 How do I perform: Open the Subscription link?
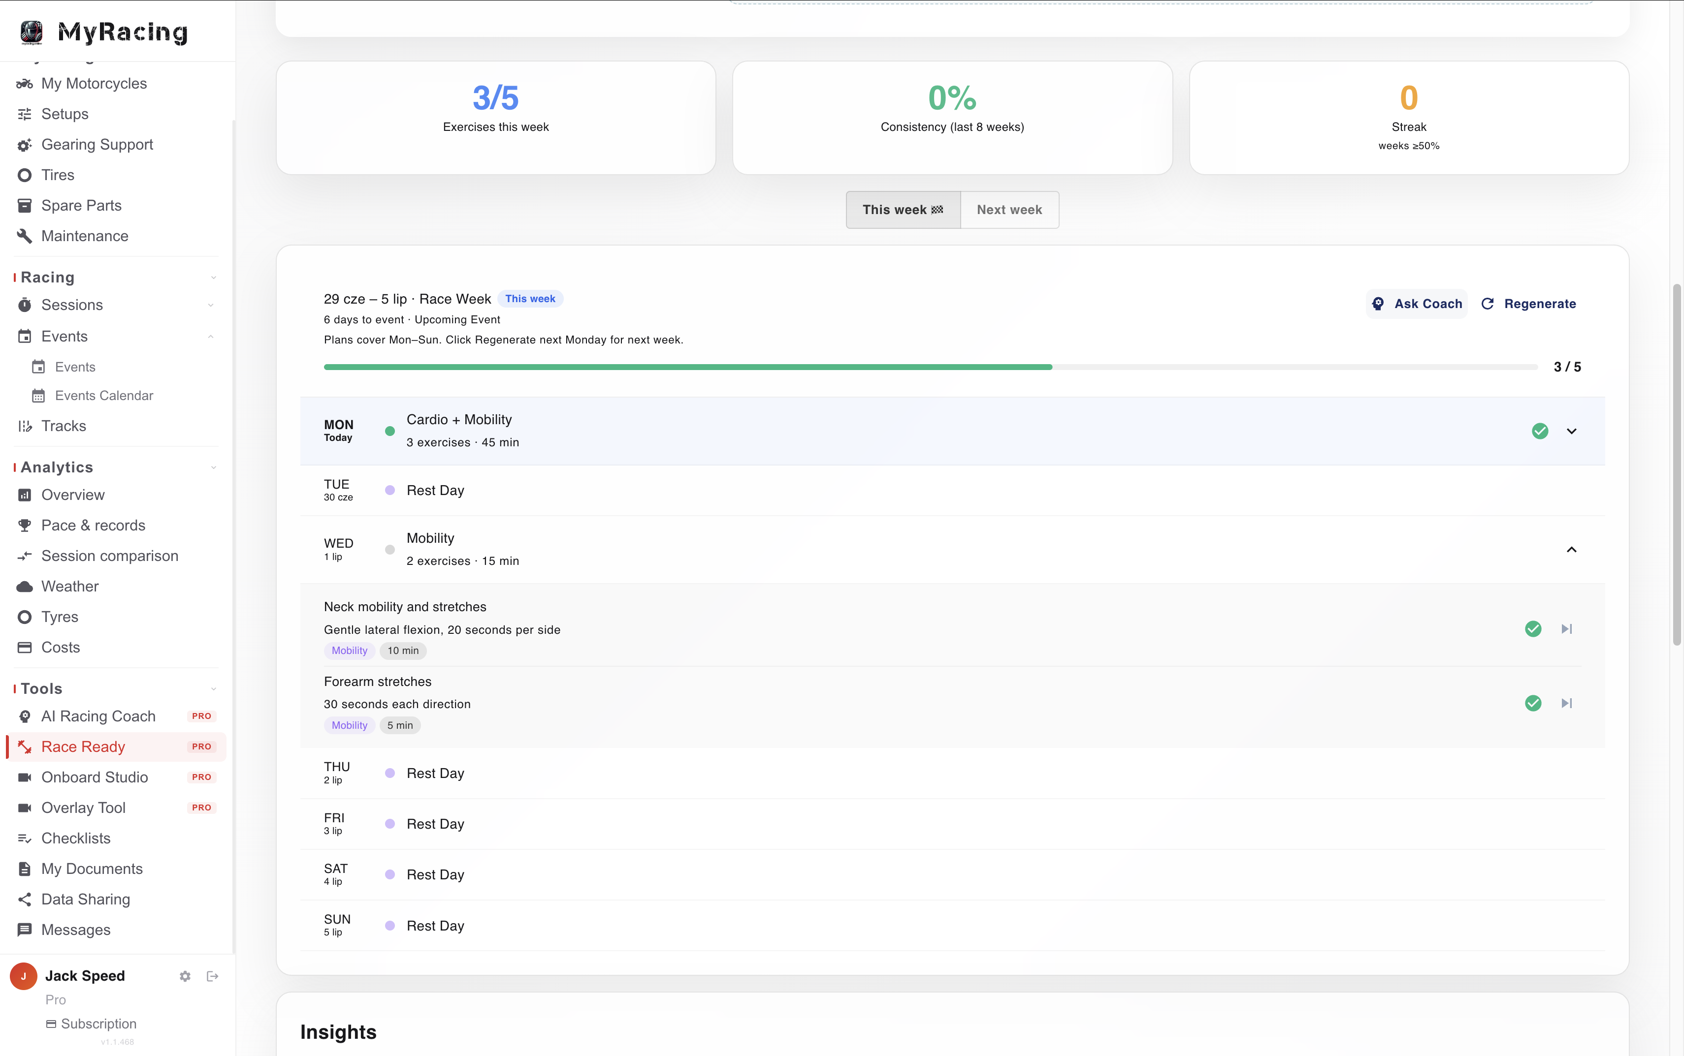92,1024
